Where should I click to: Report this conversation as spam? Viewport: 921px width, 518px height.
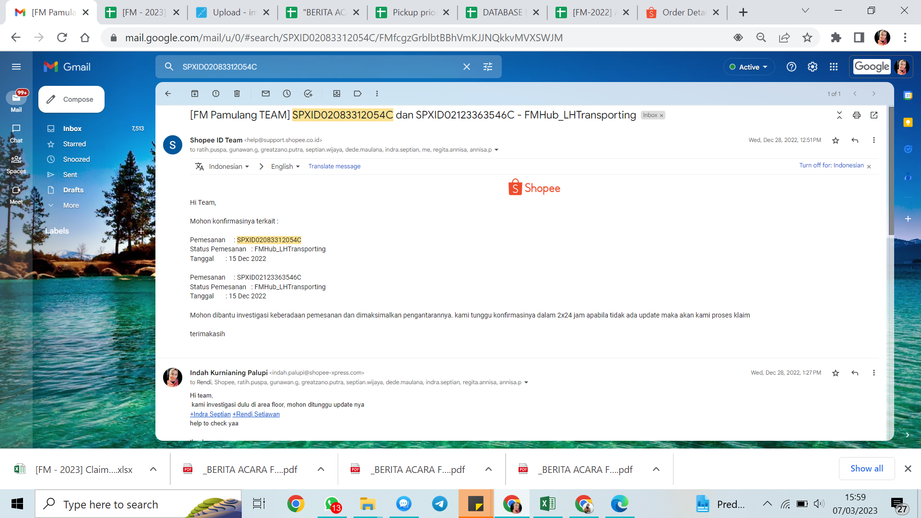[x=216, y=94]
